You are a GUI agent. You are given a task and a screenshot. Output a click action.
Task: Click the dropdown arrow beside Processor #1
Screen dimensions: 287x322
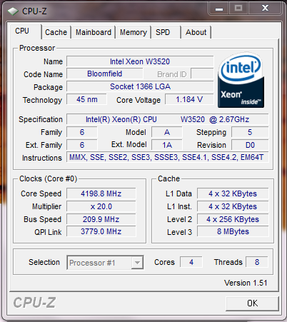click(137, 263)
